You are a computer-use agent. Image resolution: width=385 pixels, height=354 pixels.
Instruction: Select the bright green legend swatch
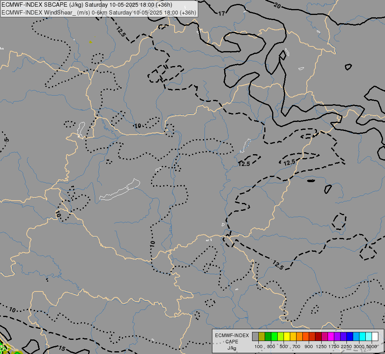274,337
